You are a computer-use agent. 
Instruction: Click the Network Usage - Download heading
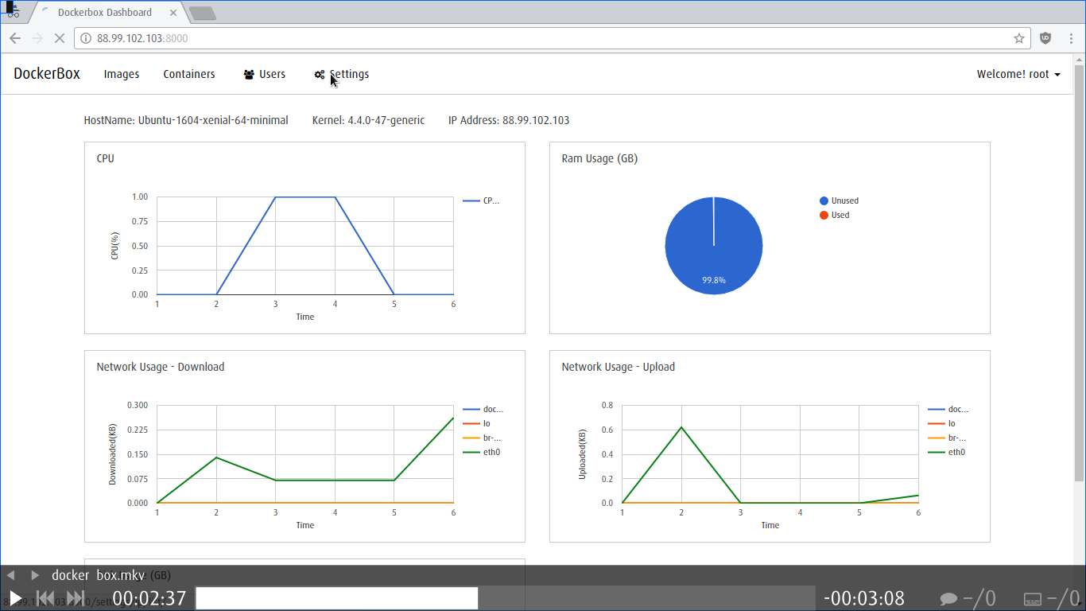(x=161, y=367)
